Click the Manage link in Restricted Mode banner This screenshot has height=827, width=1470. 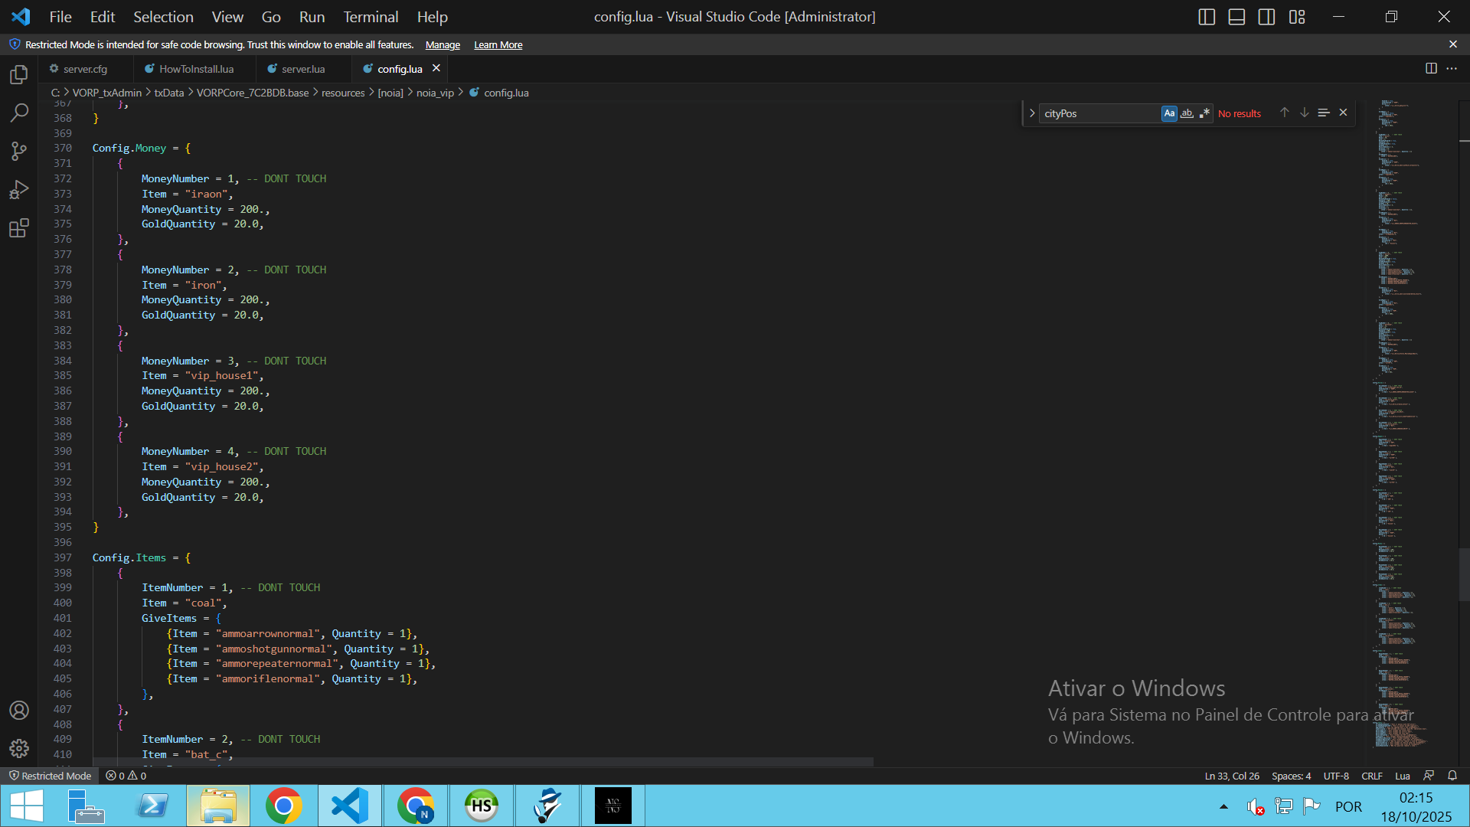click(x=443, y=45)
